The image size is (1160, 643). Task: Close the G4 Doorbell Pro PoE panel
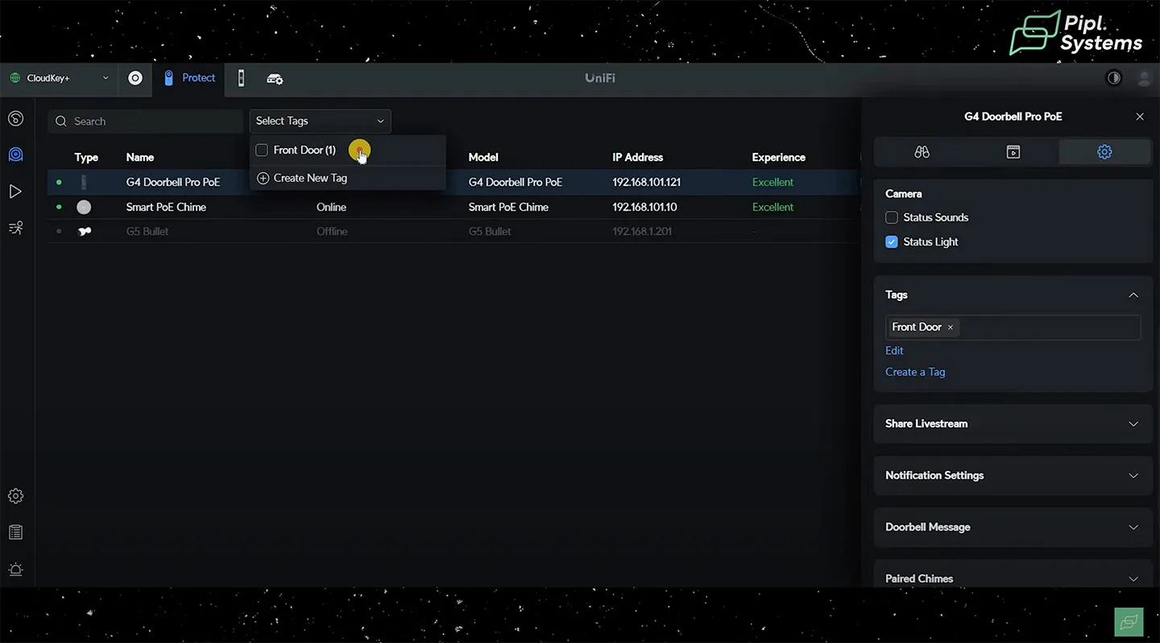1140,117
